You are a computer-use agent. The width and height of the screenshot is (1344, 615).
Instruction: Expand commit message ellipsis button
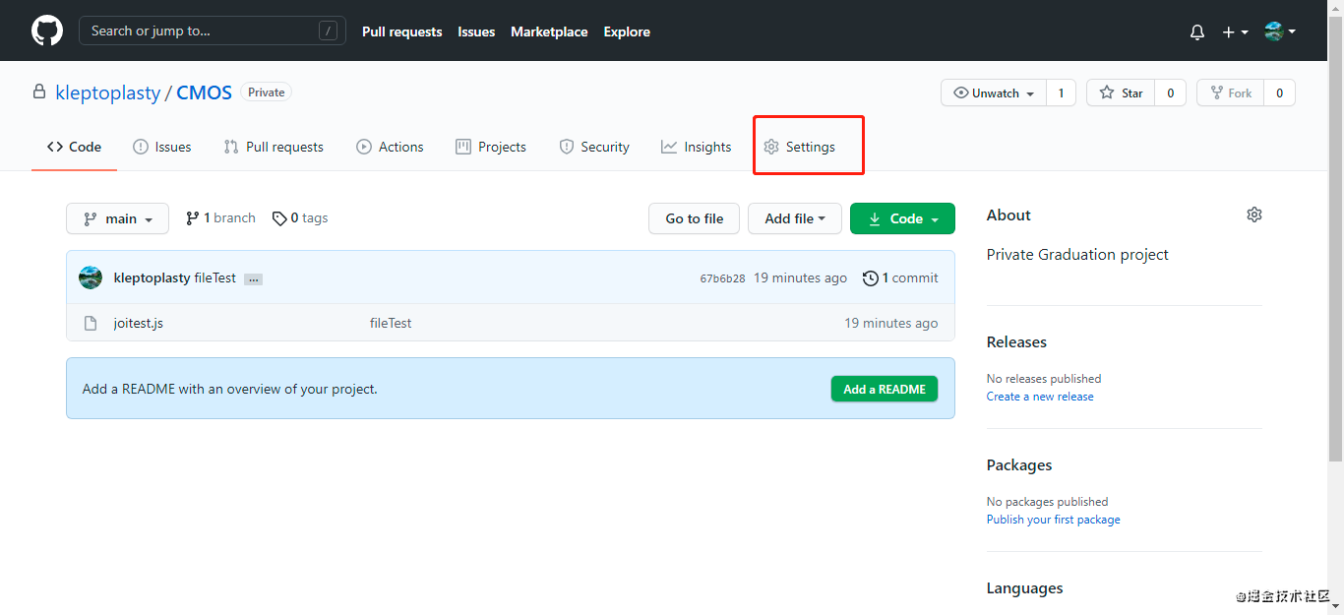click(253, 279)
